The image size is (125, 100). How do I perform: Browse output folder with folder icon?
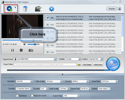pos(79,64)
